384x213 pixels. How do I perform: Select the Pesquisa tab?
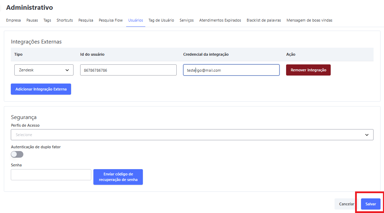(x=86, y=20)
